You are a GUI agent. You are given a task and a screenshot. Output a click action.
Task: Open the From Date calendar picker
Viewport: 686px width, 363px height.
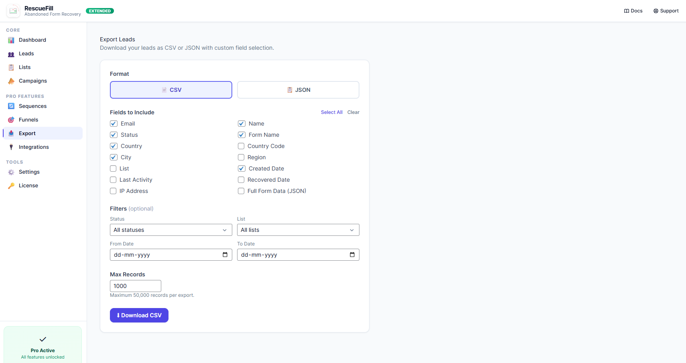[x=226, y=255]
